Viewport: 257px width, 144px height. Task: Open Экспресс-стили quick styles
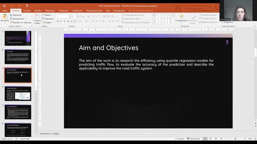tap(193, 19)
